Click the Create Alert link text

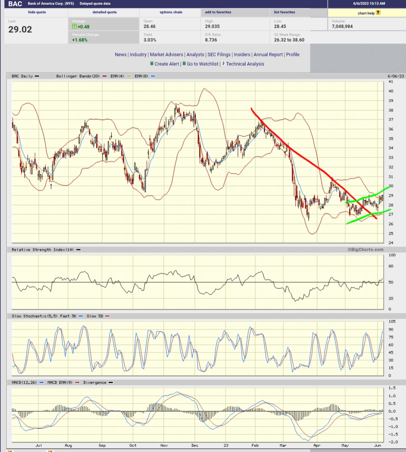pyautogui.click(x=167, y=64)
